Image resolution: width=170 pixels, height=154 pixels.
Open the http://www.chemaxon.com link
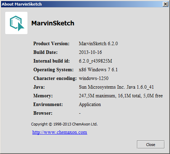pyautogui.click(x=60, y=132)
